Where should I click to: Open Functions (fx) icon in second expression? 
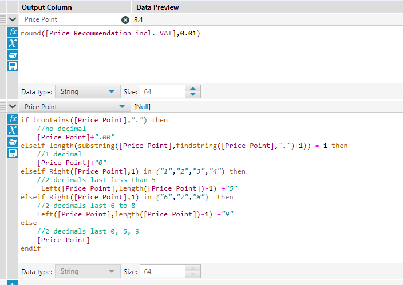13,119
